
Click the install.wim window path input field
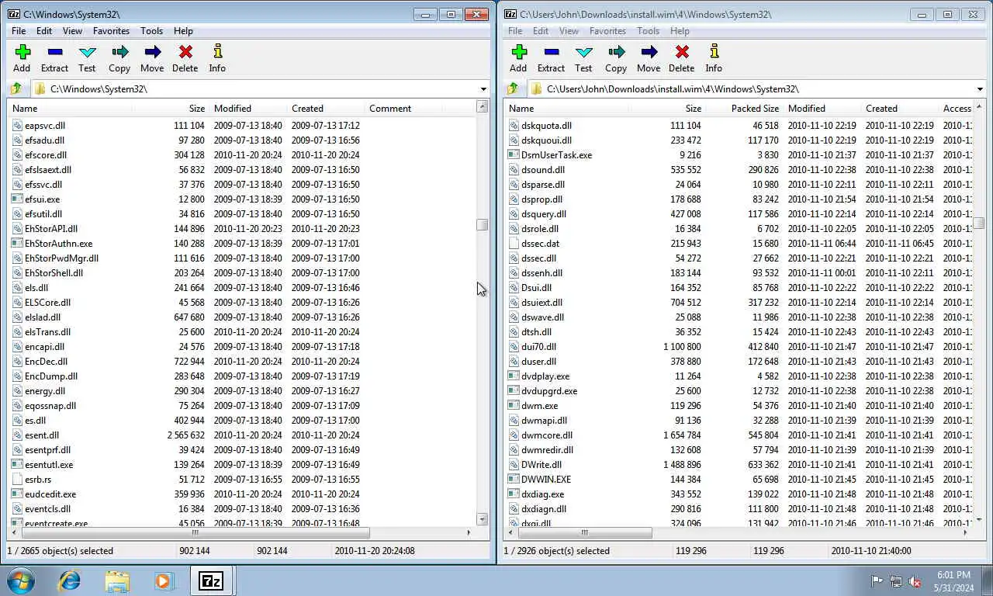click(x=750, y=89)
